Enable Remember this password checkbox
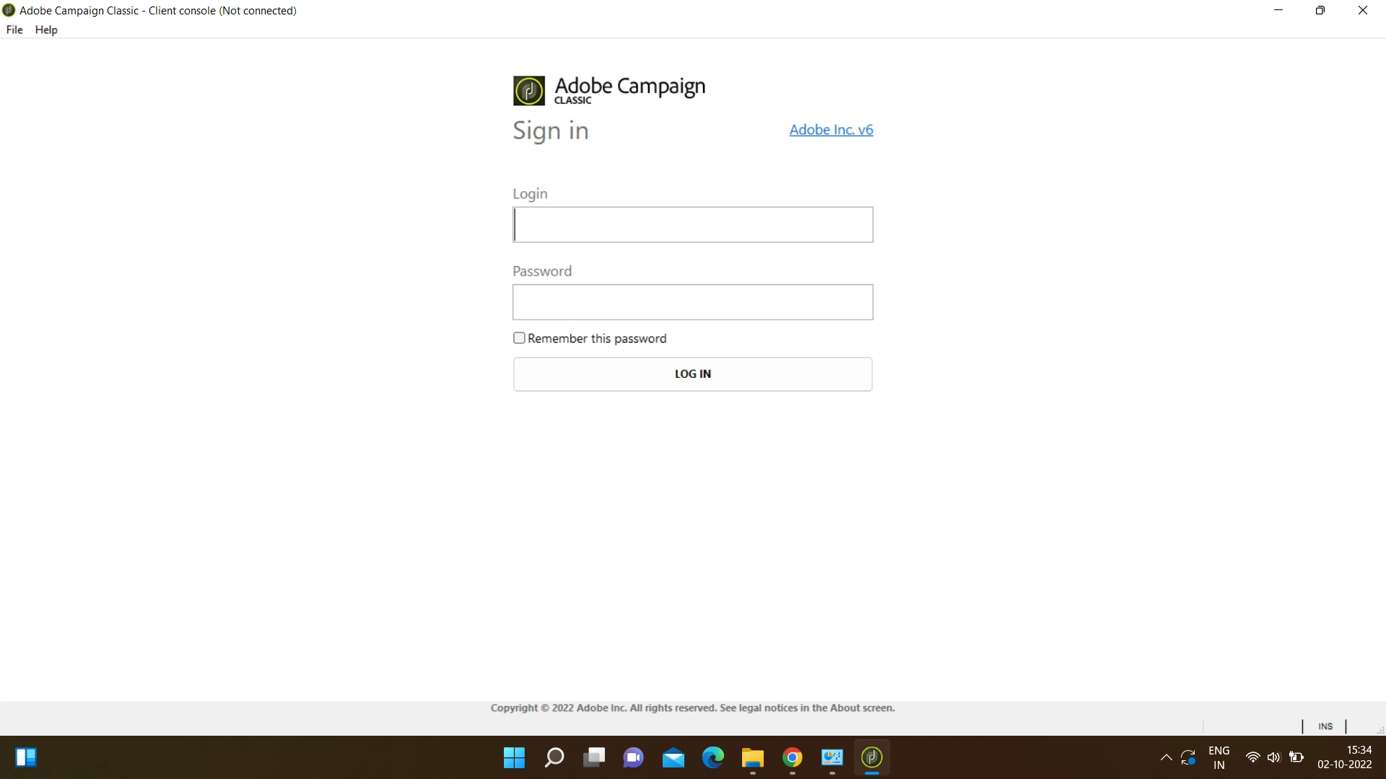The image size is (1386, 779). (519, 338)
